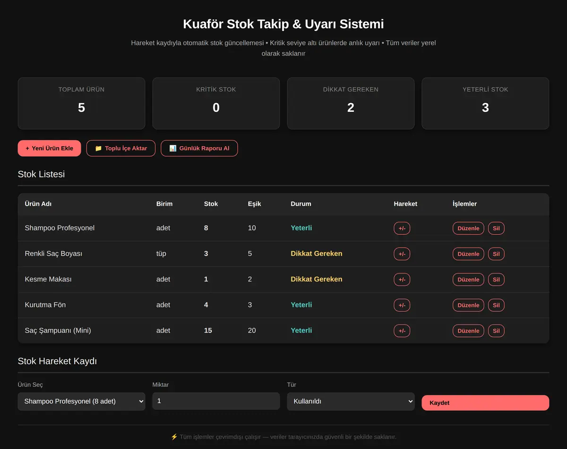Image resolution: width=567 pixels, height=449 pixels.
Task: Click the Stok column header
Action: point(211,204)
